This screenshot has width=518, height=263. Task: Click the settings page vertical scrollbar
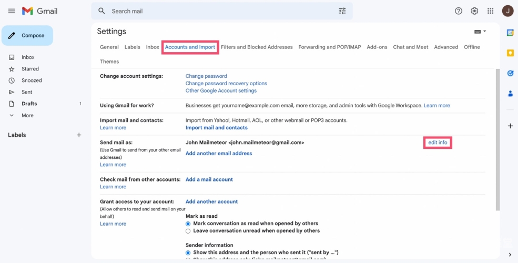[497, 140]
